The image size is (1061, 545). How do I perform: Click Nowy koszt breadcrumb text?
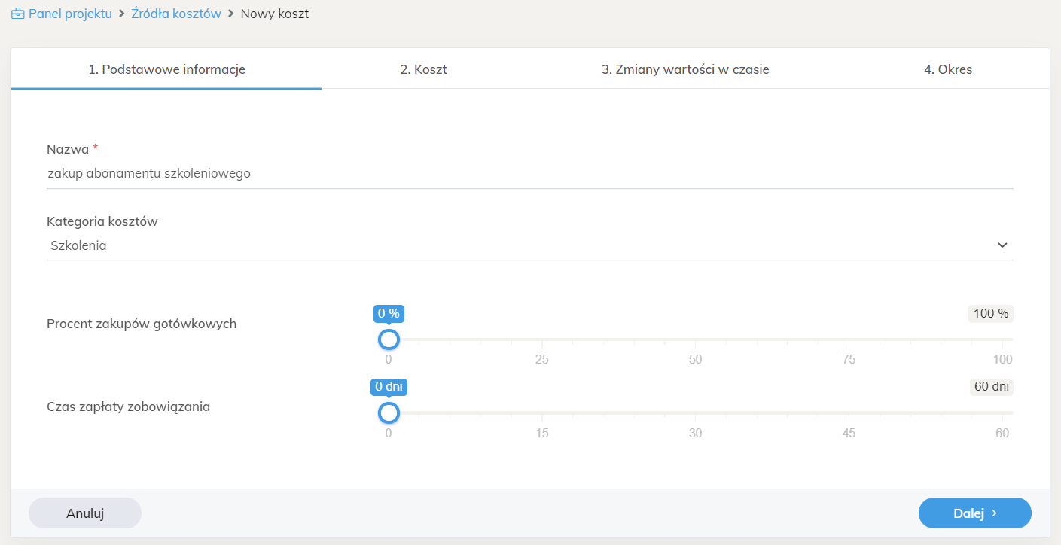pos(275,14)
